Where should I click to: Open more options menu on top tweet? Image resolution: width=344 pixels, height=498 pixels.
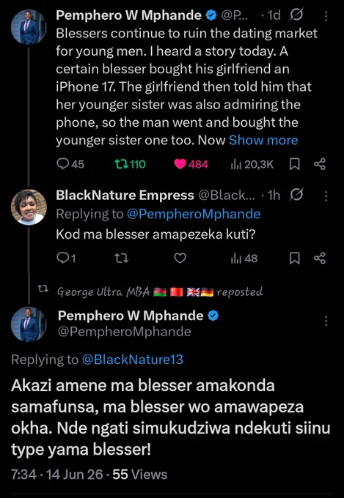tap(326, 16)
